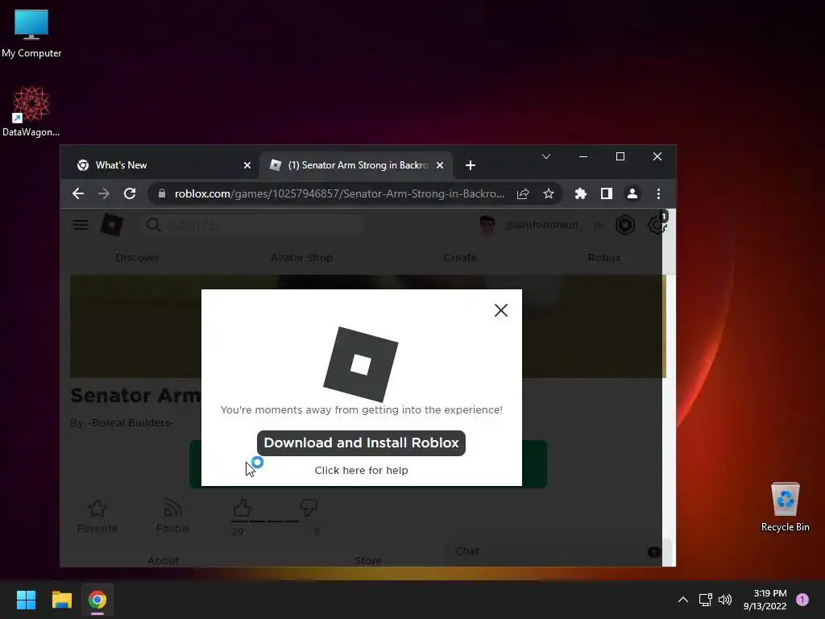
Task: Click the Chrome page vertical scrollbar
Action: tap(669, 388)
